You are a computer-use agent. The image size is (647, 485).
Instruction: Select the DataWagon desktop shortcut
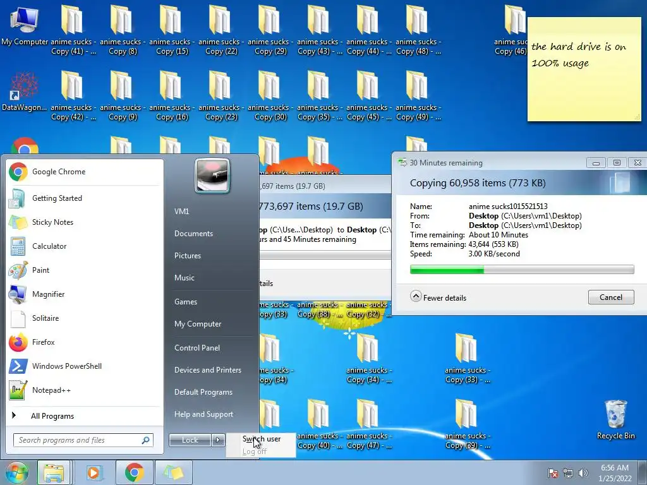(x=24, y=91)
